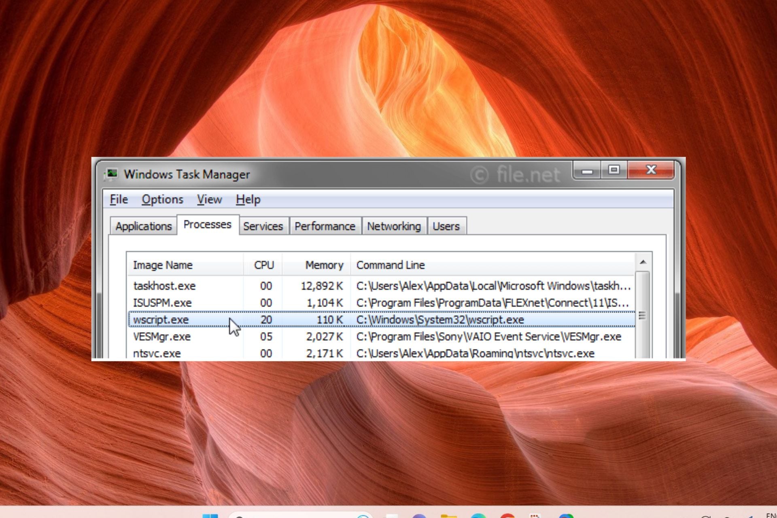Switch to the Services tab
The width and height of the screenshot is (777, 518).
263,226
